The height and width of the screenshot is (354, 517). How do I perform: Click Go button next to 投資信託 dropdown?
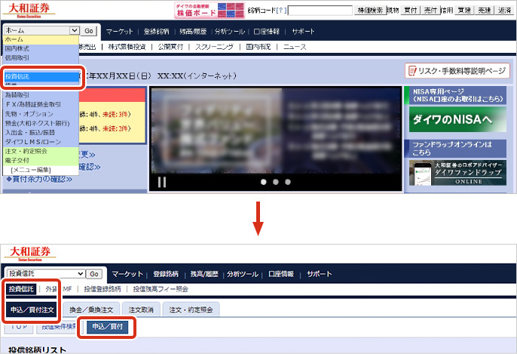[x=94, y=274]
